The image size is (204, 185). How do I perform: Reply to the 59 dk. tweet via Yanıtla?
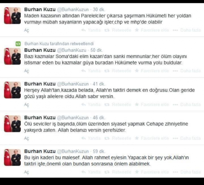91,172
